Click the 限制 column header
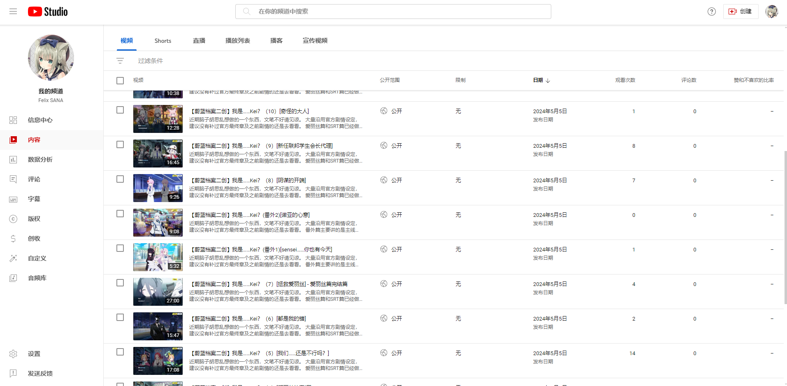Image resolution: width=787 pixels, height=386 pixels. [x=460, y=80]
